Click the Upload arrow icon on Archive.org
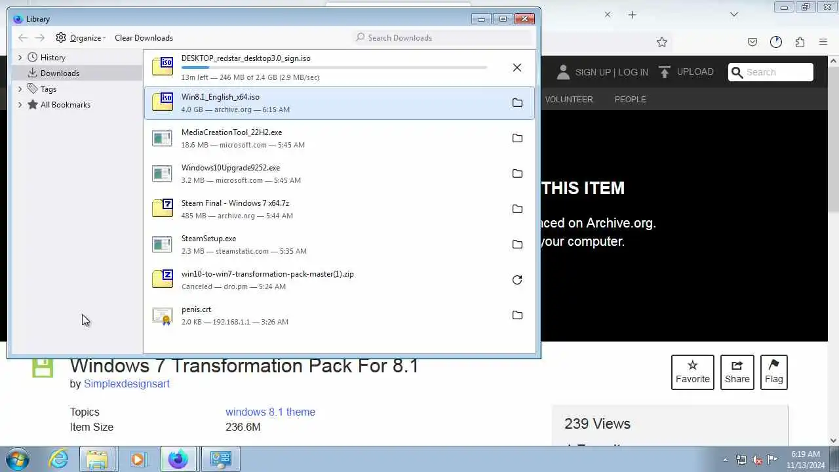Screen dimensions: 839x472 pyautogui.click(x=665, y=72)
